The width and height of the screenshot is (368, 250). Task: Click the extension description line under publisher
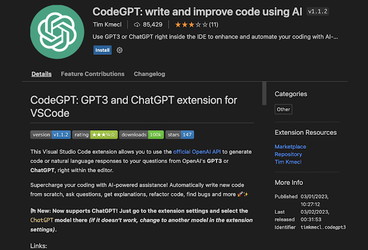215,37
